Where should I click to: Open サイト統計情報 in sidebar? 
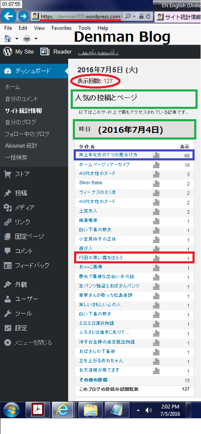pyautogui.click(x=23, y=111)
